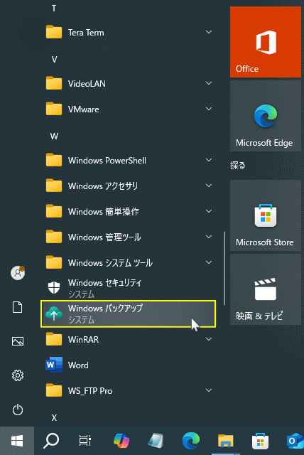
Task: Open the Microsoft Store tile
Action: (266, 215)
